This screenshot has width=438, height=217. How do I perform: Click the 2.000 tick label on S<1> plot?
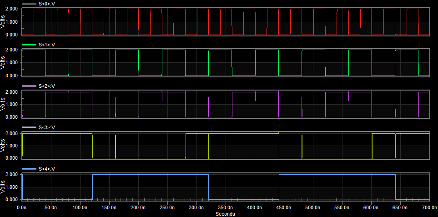pyautogui.click(x=13, y=50)
